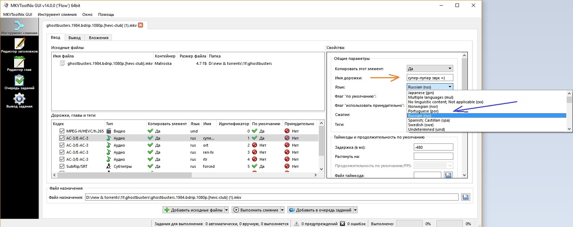Image resolution: width=573 pixels, height=227 pixels.
Task: Click the errors icon in status bar
Action: [342, 224]
